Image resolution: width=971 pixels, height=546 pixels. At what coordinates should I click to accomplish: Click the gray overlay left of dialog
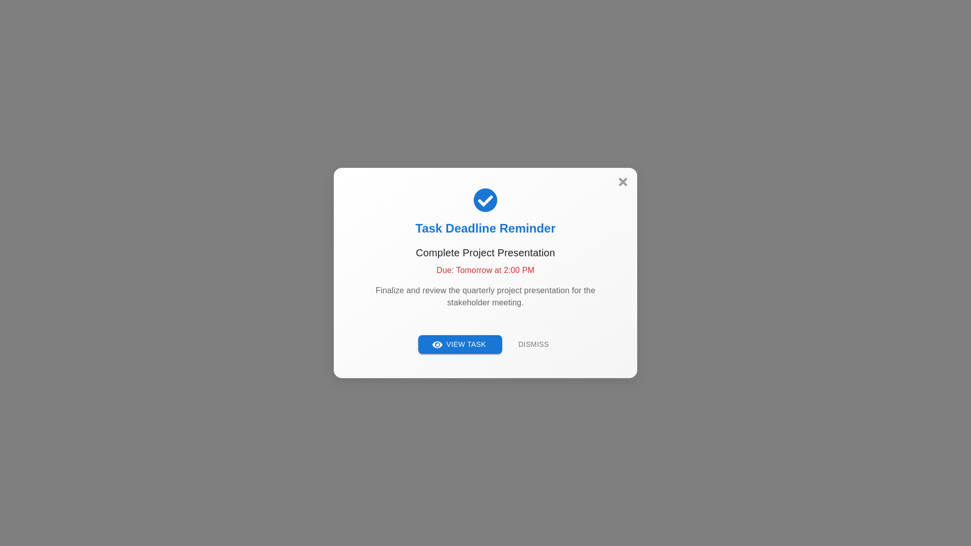tap(167, 273)
